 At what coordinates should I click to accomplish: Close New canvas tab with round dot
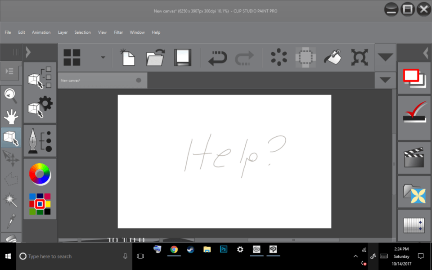click(x=139, y=80)
